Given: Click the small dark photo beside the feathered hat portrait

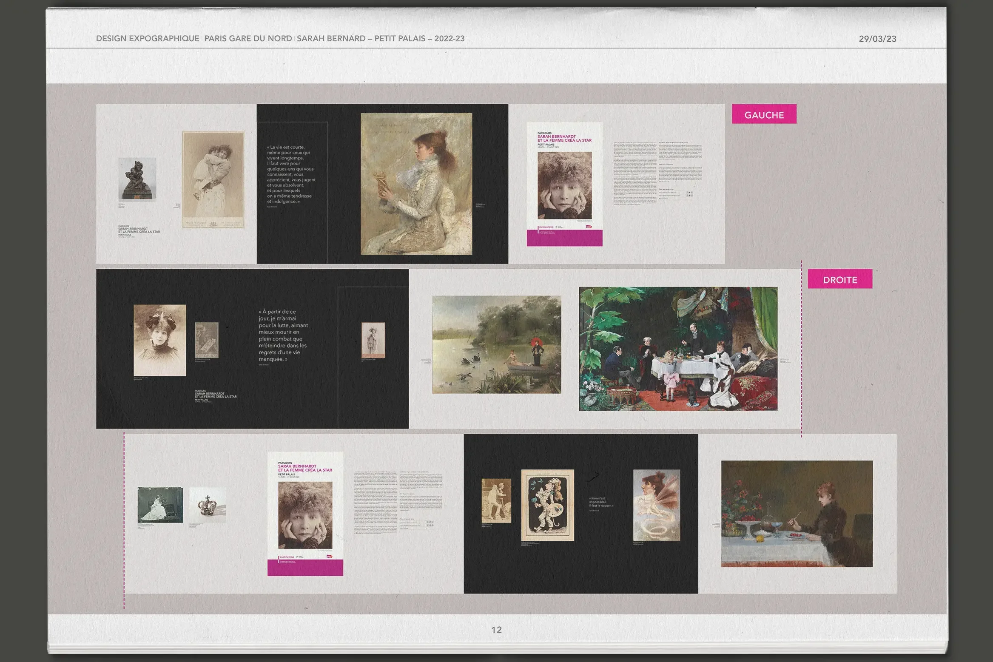Looking at the screenshot, I should (x=206, y=340).
